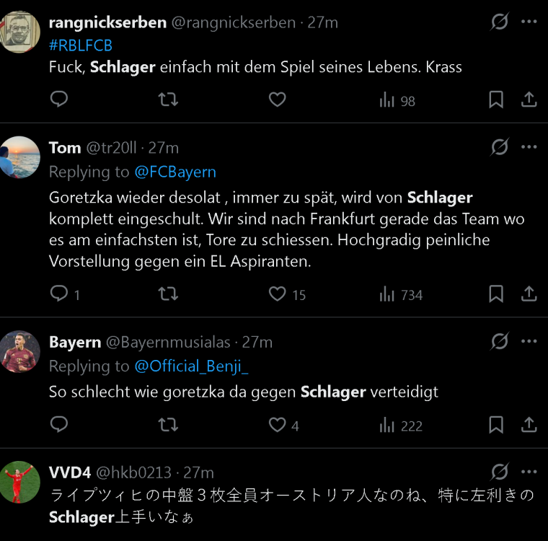Open rangnickserben's profile picture
The height and width of the screenshot is (541, 548).
[x=19, y=31]
